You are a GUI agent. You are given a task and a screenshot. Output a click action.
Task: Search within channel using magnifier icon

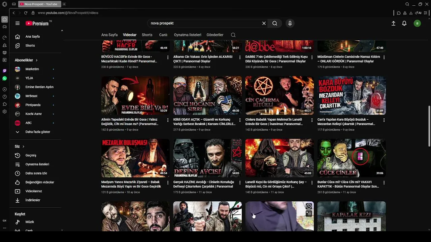tap(233, 35)
